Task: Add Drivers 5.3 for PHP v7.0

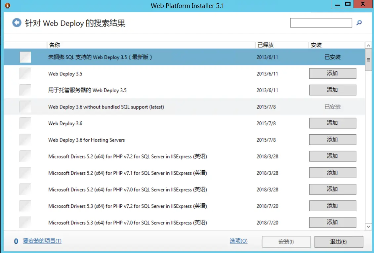Action: pos(332,222)
